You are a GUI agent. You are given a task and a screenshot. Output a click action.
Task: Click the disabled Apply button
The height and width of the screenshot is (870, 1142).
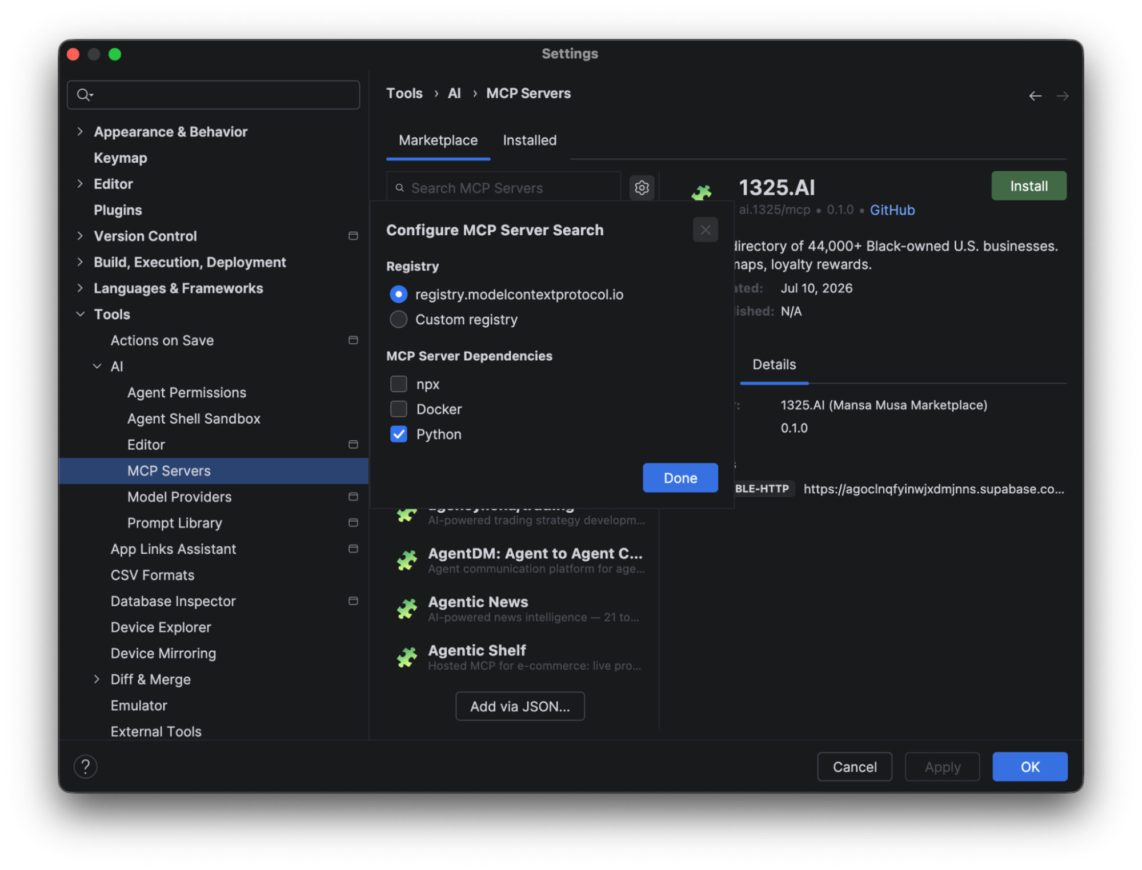(x=942, y=767)
